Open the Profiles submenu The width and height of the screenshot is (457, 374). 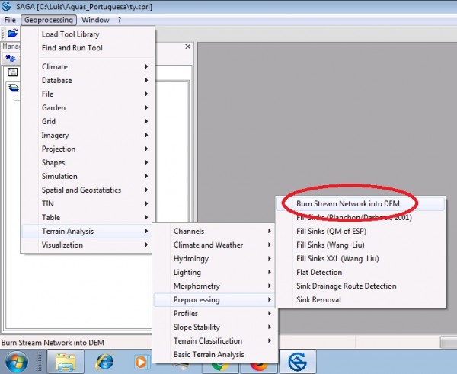click(x=215, y=313)
